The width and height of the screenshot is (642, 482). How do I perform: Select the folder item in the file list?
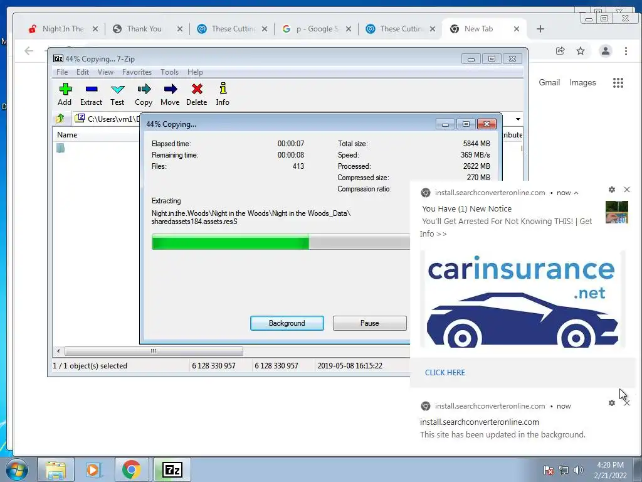[61, 148]
